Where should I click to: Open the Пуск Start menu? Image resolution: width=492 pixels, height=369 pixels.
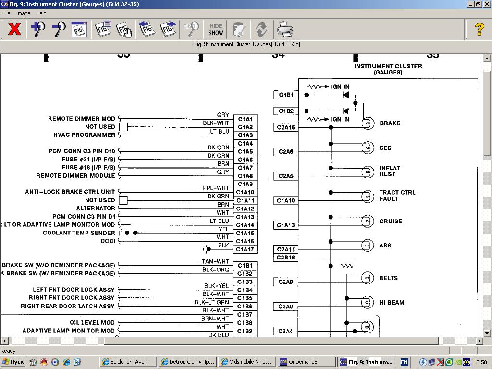click(13, 362)
